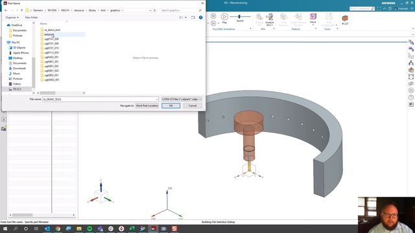The image size is (415, 233).
Task: Open the file name history dropdown arrow
Action: point(157,99)
